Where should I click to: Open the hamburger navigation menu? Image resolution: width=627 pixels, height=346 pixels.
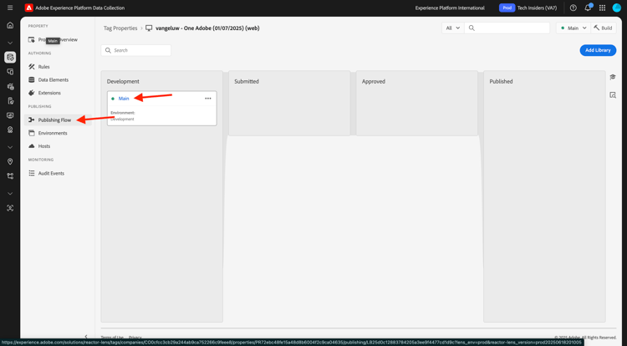(x=10, y=8)
